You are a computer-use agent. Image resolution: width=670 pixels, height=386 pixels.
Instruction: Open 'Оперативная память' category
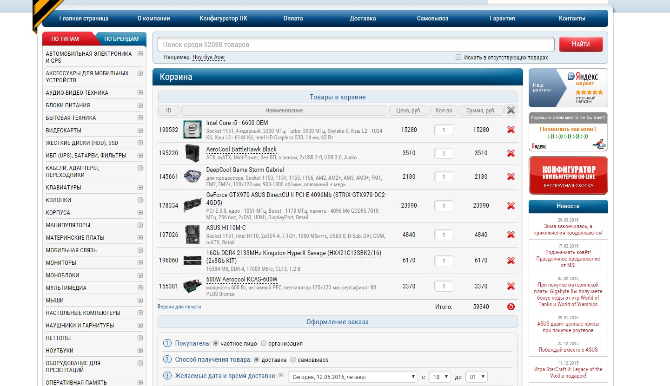coord(76,383)
